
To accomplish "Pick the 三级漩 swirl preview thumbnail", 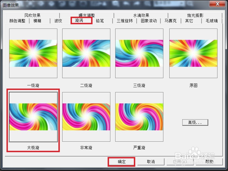I will [x=139, y=53].
